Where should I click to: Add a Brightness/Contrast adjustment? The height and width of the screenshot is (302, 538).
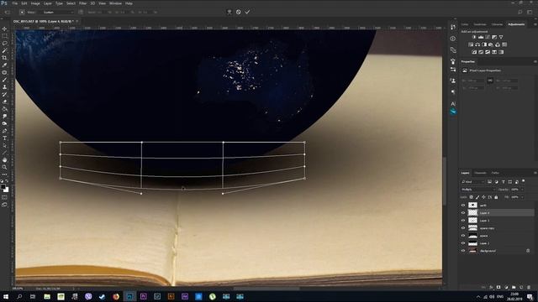coord(474,37)
